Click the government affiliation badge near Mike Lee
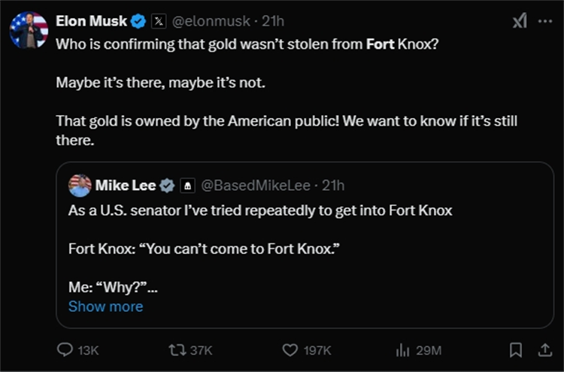564x372 pixels. pyautogui.click(x=187, y=185)
